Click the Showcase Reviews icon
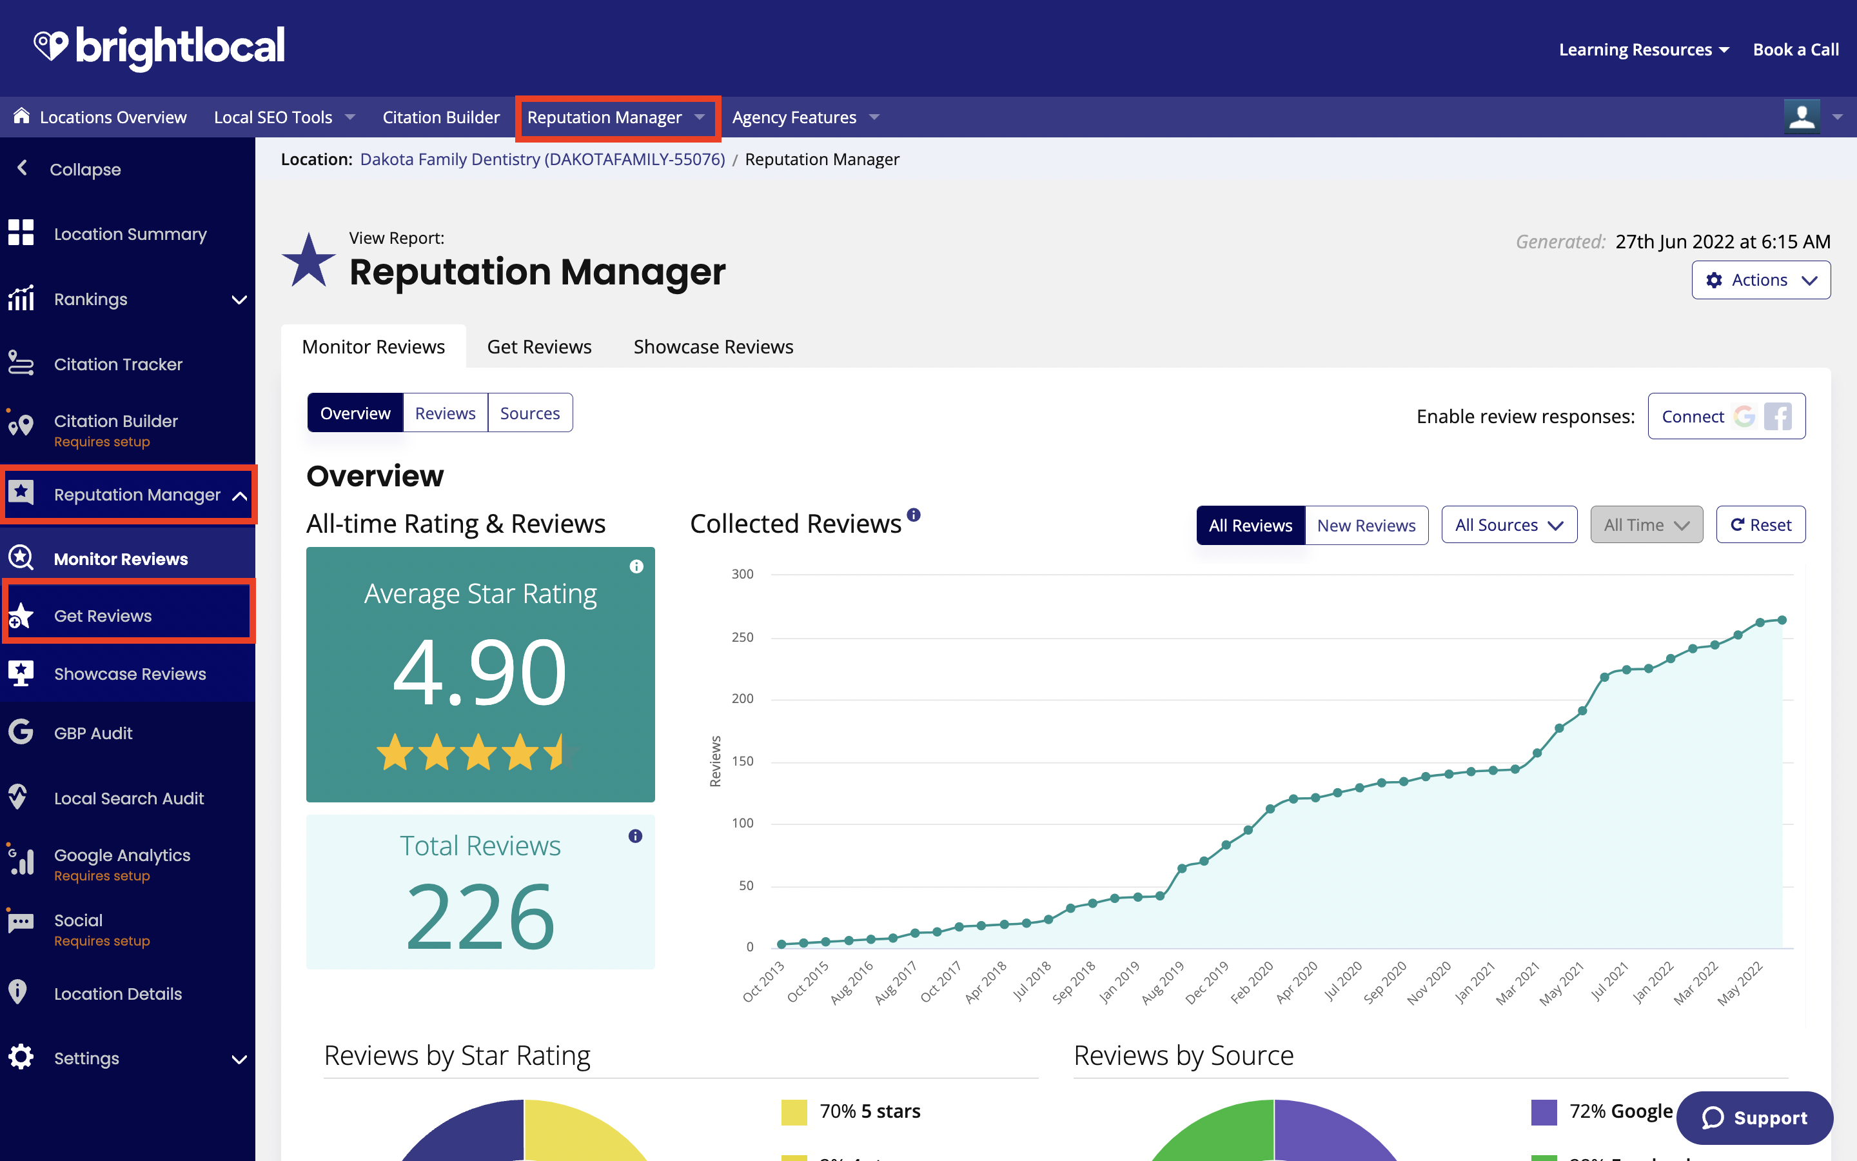 point(21,673)
